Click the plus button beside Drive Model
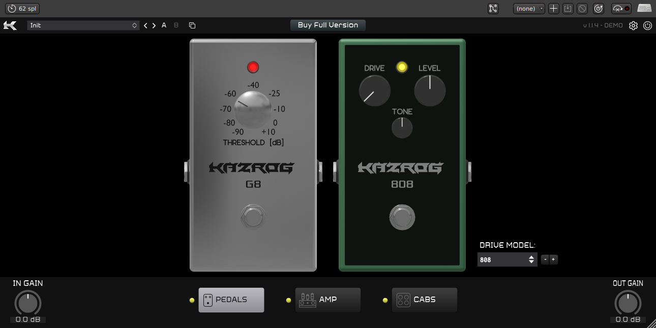The height and width of the screenshot is (328, 656). click(x=554, y=259)
